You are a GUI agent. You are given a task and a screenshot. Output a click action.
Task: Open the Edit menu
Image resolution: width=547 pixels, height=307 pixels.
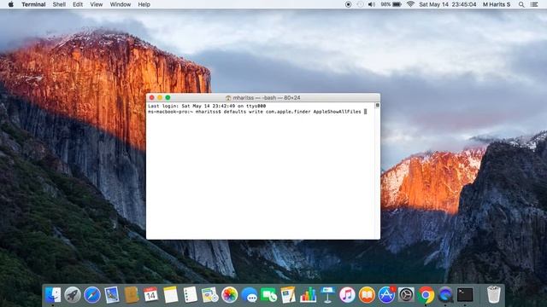point(78,4)
